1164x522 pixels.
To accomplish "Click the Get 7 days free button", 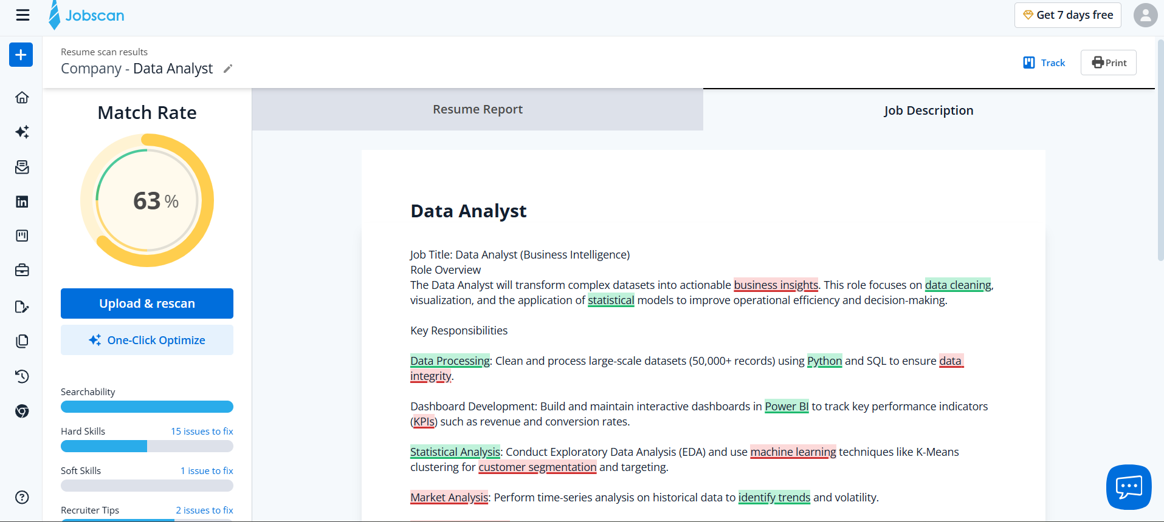I will (x=1068, y=15).
